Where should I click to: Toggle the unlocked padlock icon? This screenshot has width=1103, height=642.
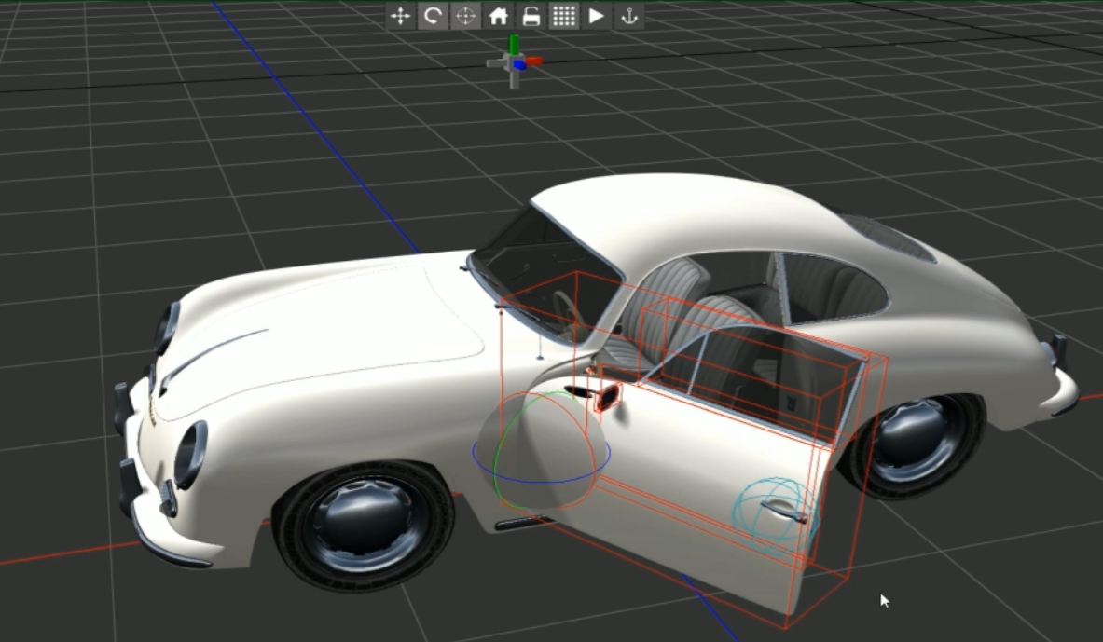(531, 16)
